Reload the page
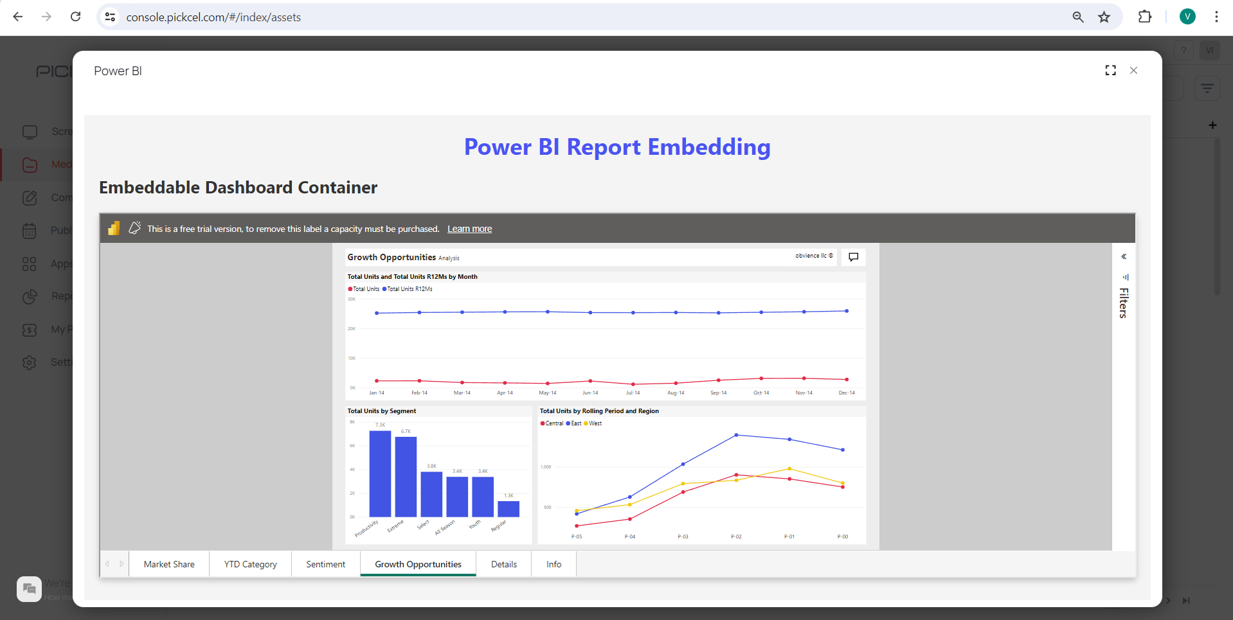The width and height of the screenshot is (1233, 620). coord(75,17)
